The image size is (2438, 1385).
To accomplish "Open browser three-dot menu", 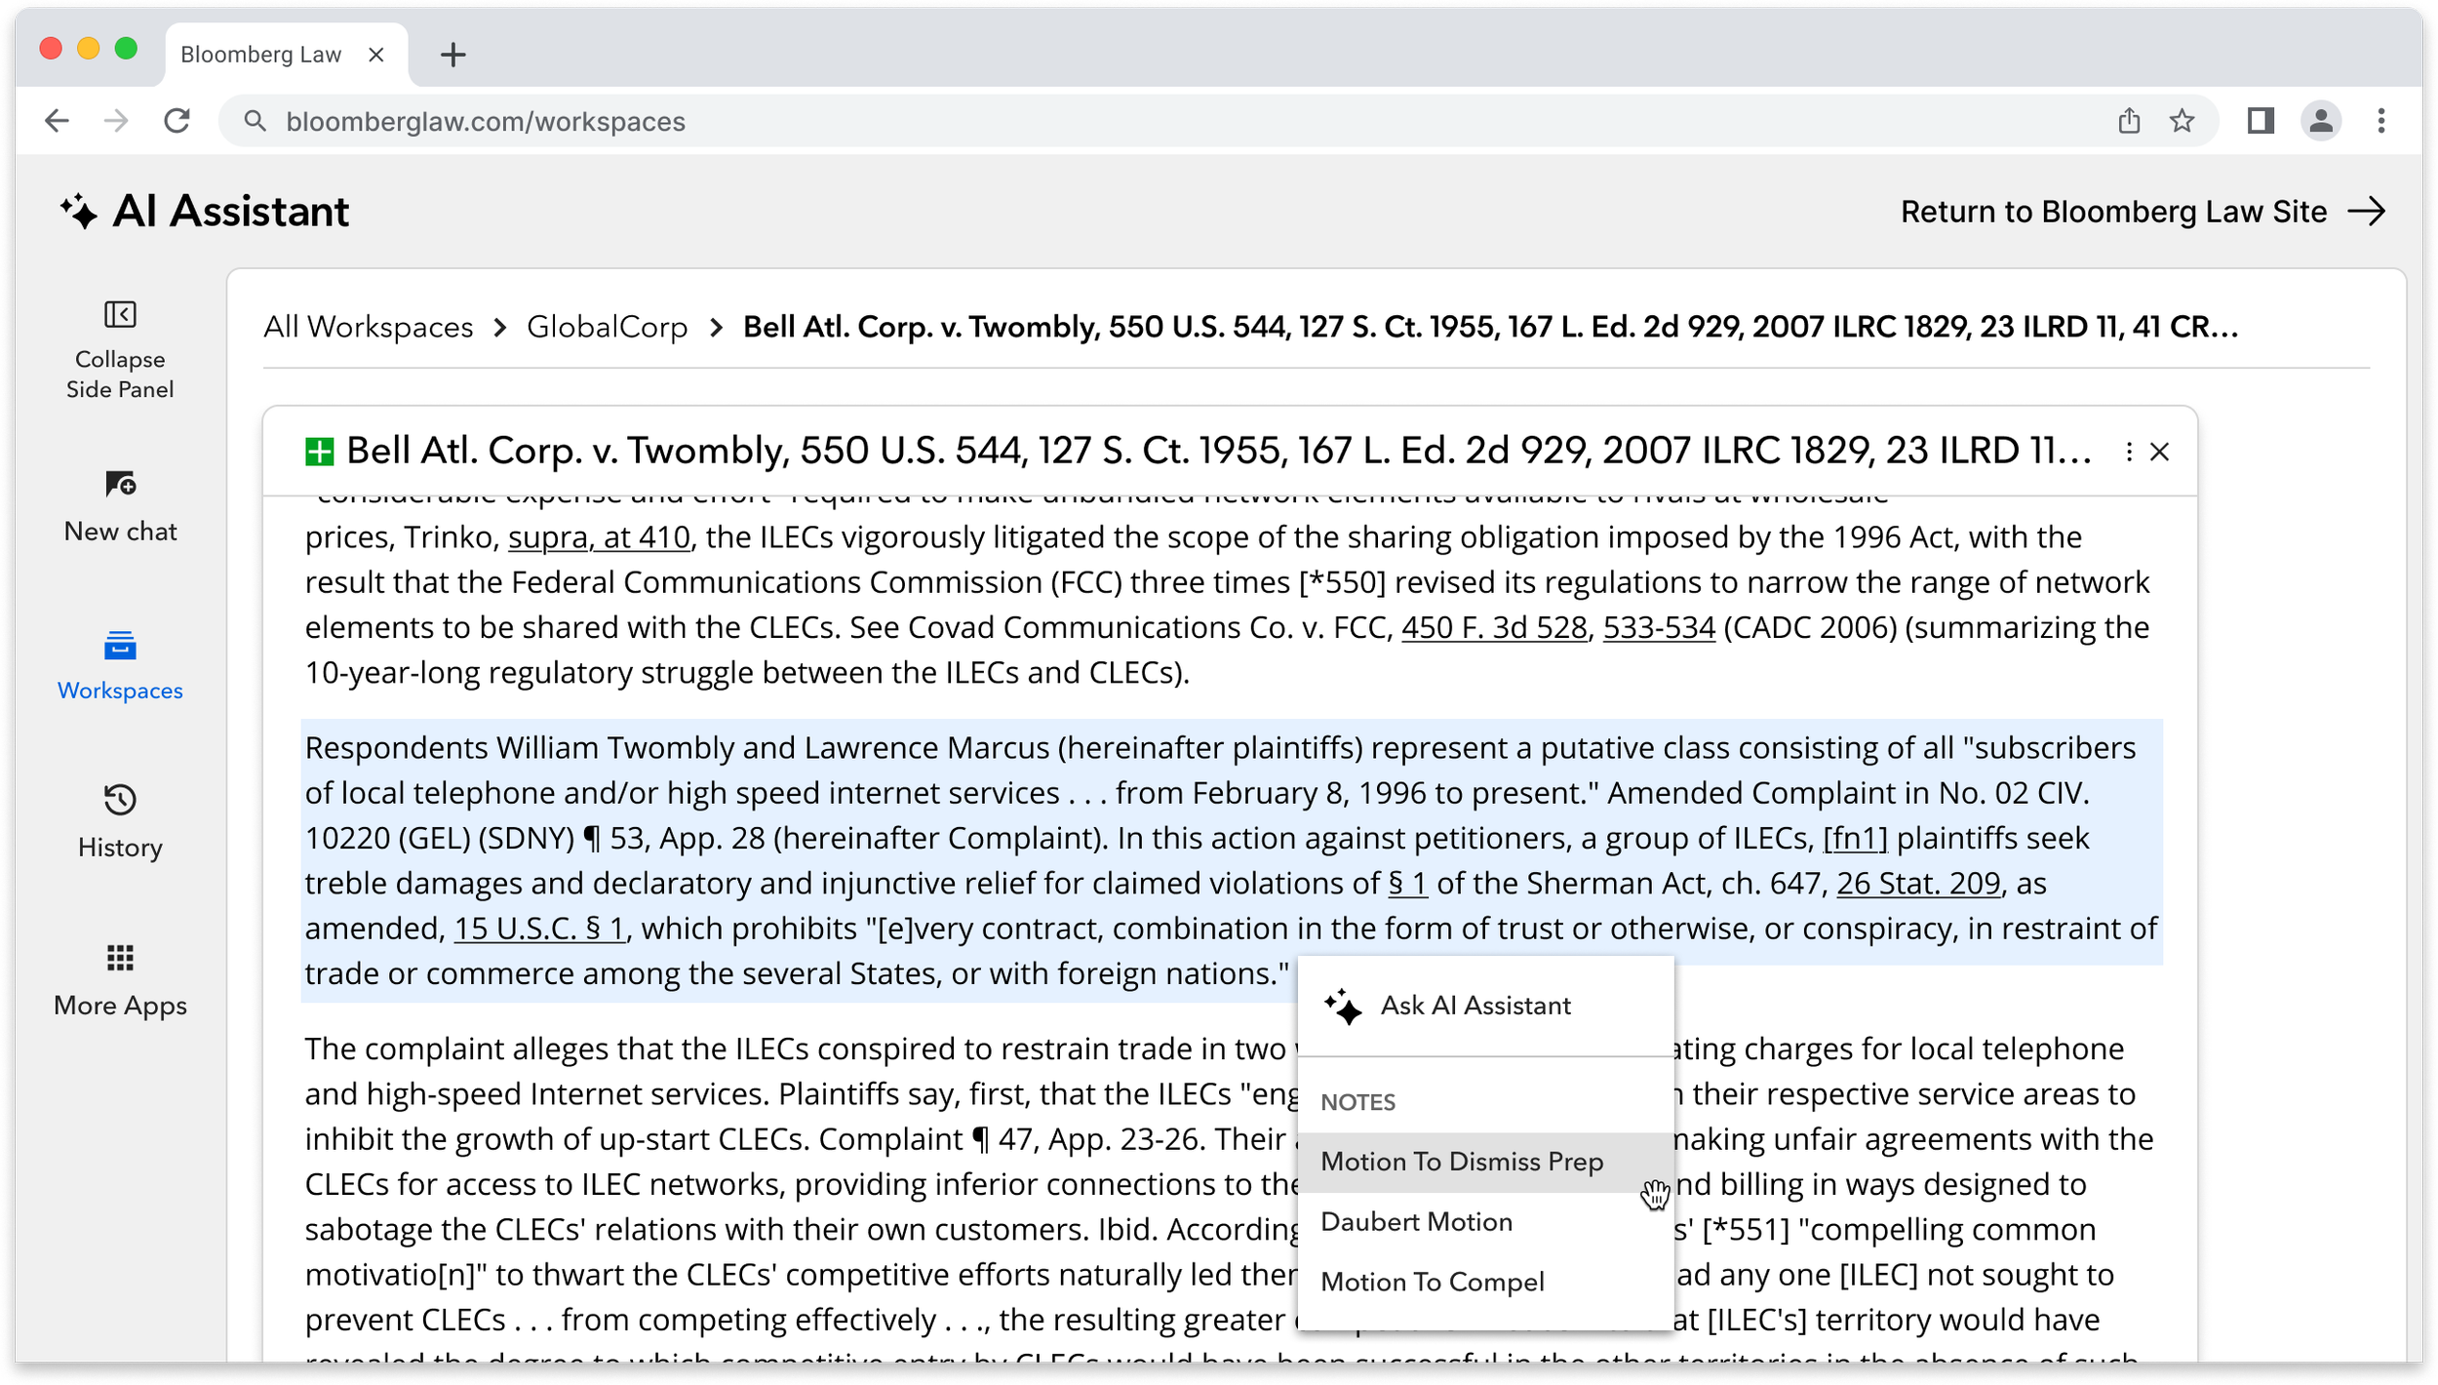I will coord(2380,121).
